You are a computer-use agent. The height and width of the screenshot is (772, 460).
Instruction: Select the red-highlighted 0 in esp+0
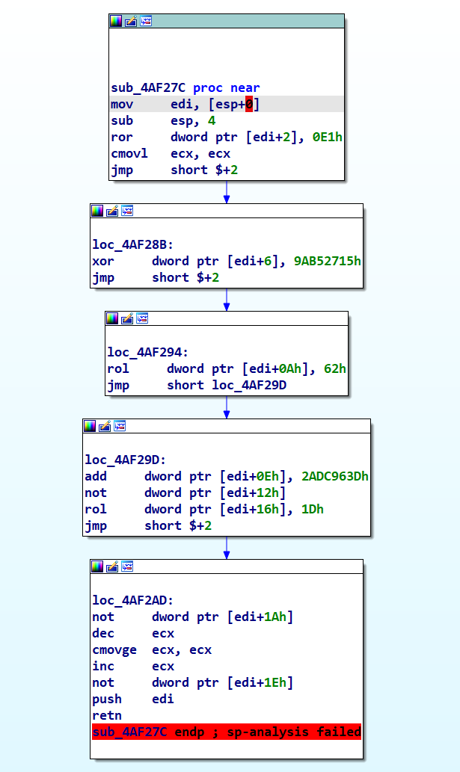click(249, 104)
